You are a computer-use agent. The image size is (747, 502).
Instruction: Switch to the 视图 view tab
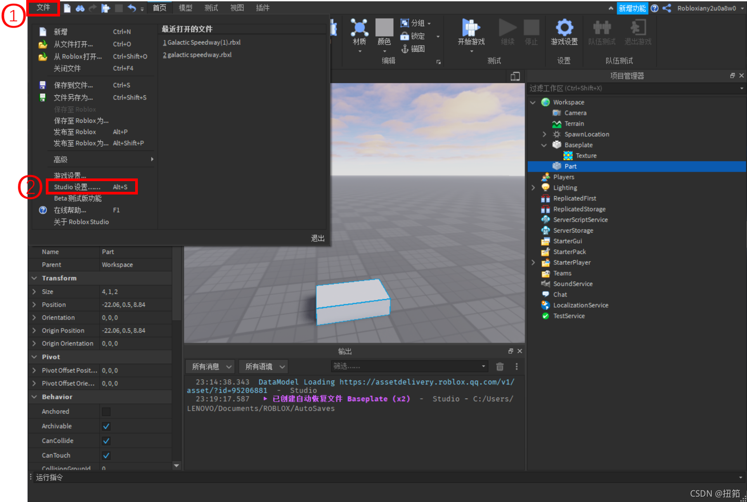coord(237,8)
